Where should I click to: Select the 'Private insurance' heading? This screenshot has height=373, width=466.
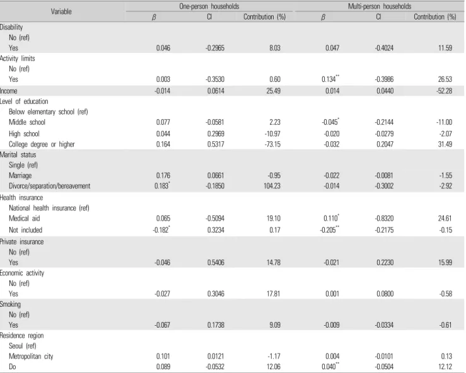[x=21, y=242]
